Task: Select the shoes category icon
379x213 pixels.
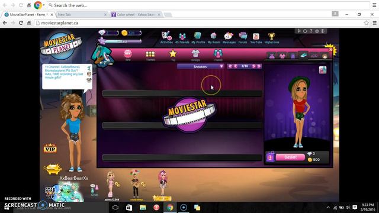Action: point(303,55)
